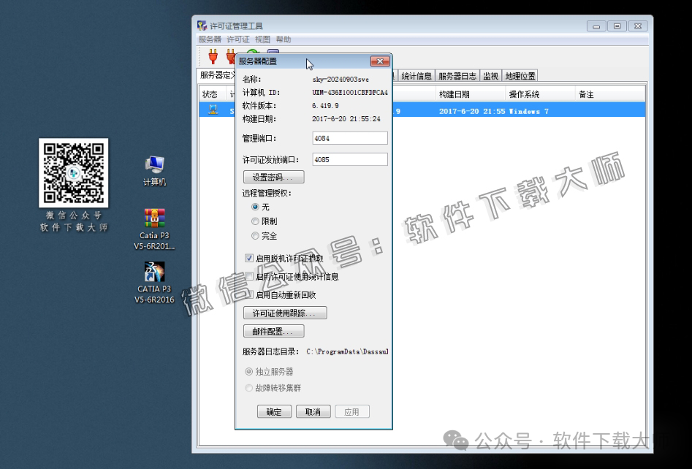Select the 无 remote authorization radio button

click(254, 207)
